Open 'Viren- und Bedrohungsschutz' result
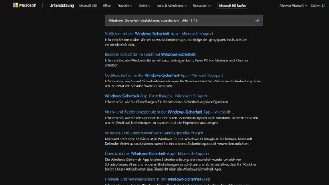This screenshot has height=185, width=329. pyautogui.click(x=169, y=112)
